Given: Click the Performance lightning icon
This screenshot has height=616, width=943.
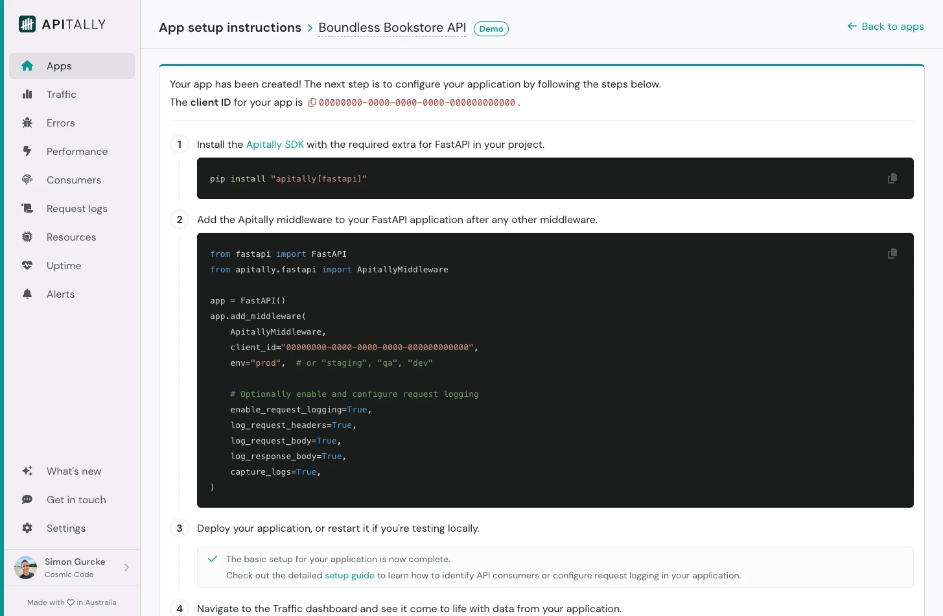Looking at the screenshot, I should pyautogui.click(x=27, y=151).
